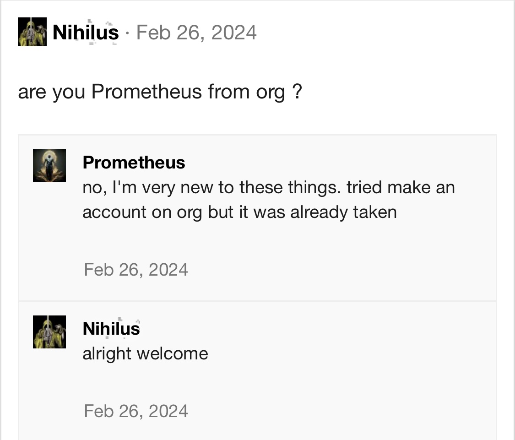
Task: Click Prometheus's profile picture in the reply
Action: (x=49, y=166)
